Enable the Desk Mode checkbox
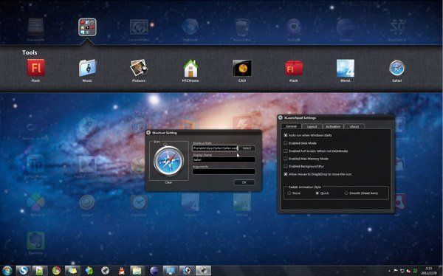 click(286, 143)
